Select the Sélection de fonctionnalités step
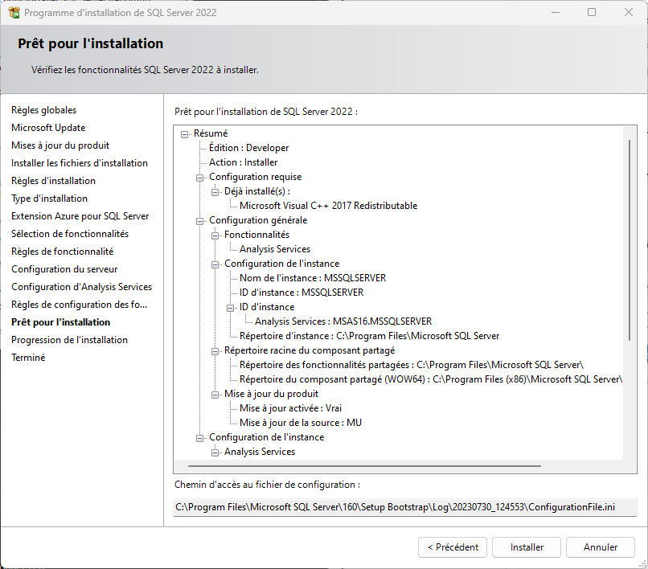 pos(70,234)
